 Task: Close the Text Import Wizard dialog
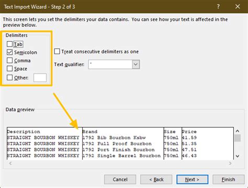pyautogui.click(x=238, y=7)
